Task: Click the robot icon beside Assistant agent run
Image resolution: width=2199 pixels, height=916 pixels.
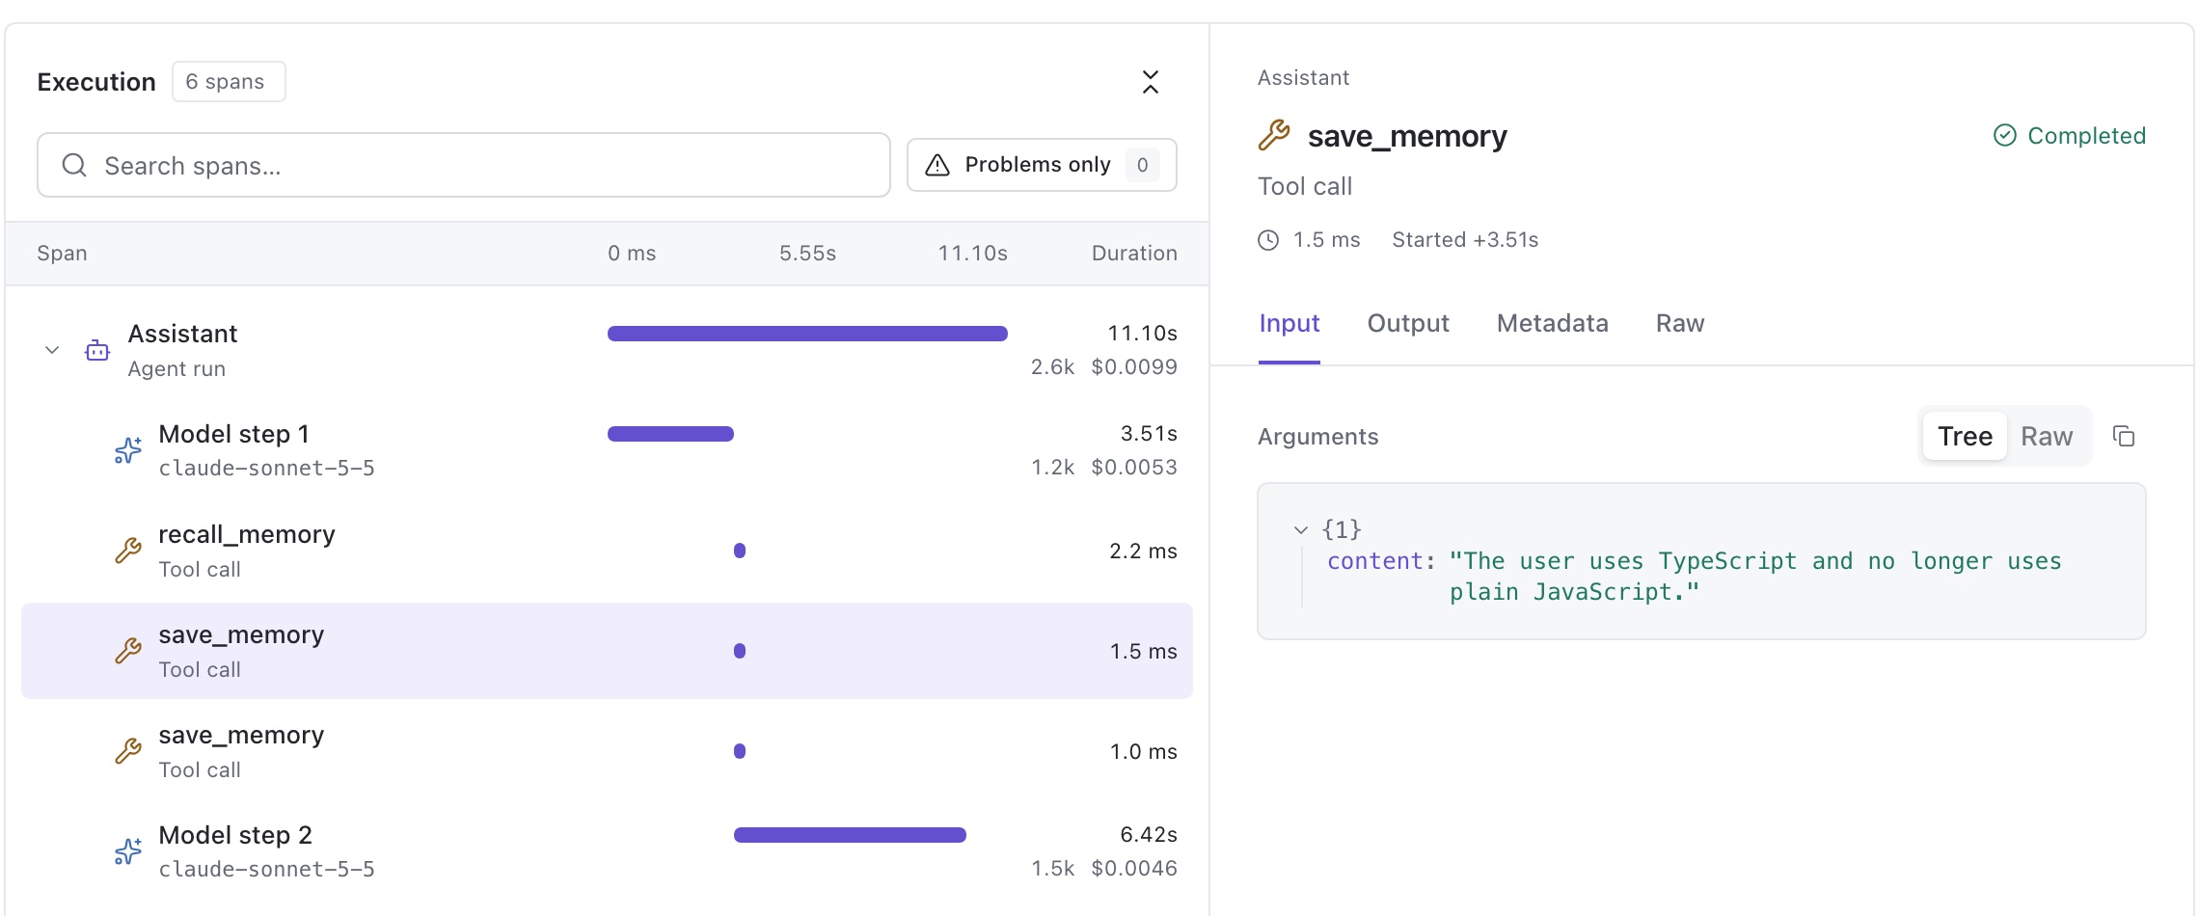Action: coord(97,351)
